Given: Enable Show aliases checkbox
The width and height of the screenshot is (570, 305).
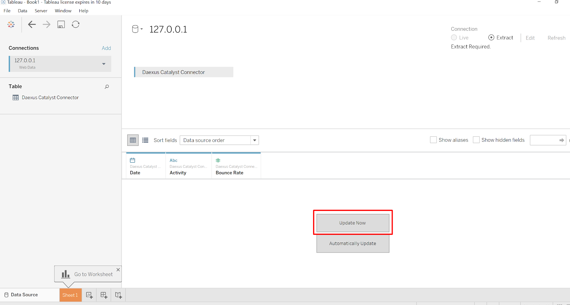Looking at the screenshot, I should click(x=434, y=140).
